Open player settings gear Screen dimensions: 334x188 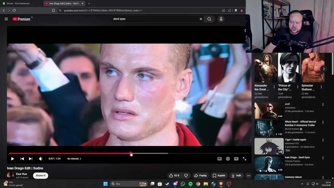click(228, 159)
